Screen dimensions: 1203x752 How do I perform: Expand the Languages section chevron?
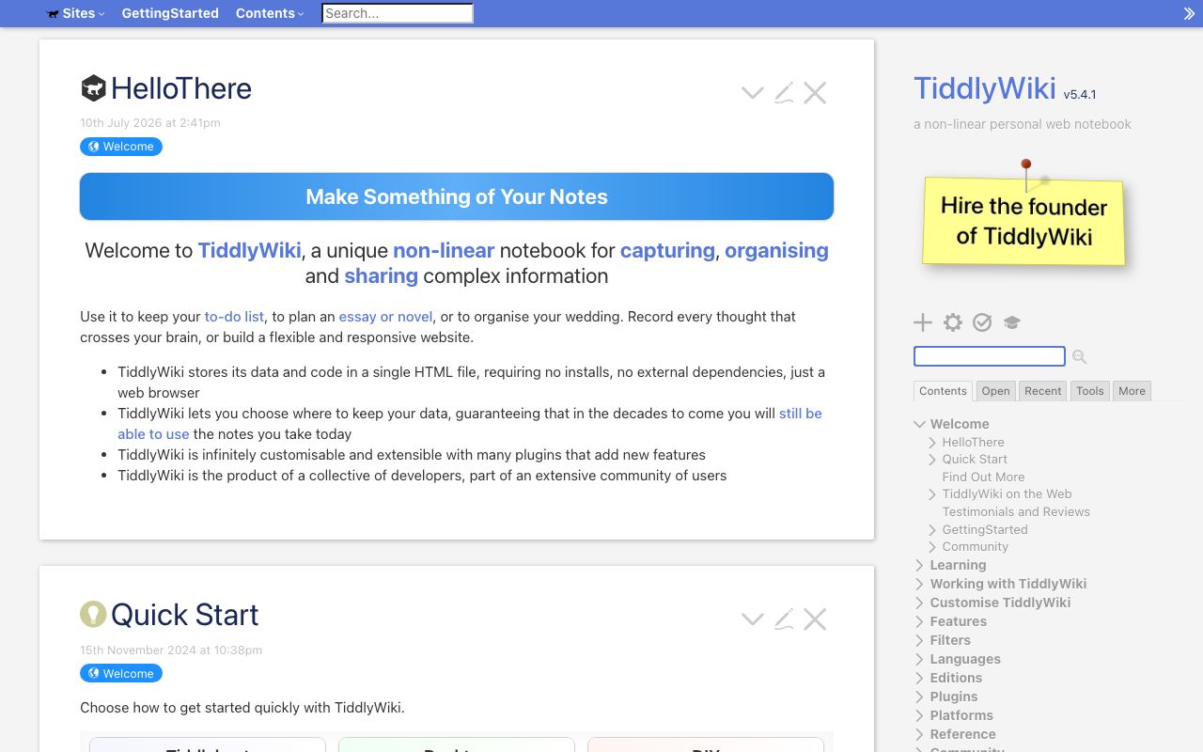point(920,659)
